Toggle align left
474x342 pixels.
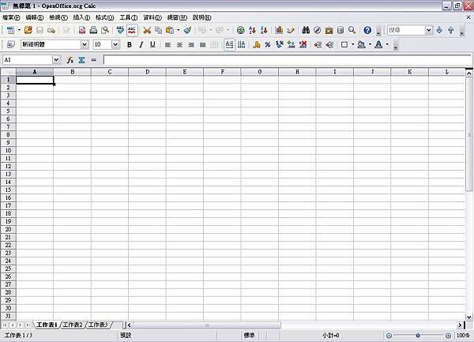pos(167,44)
